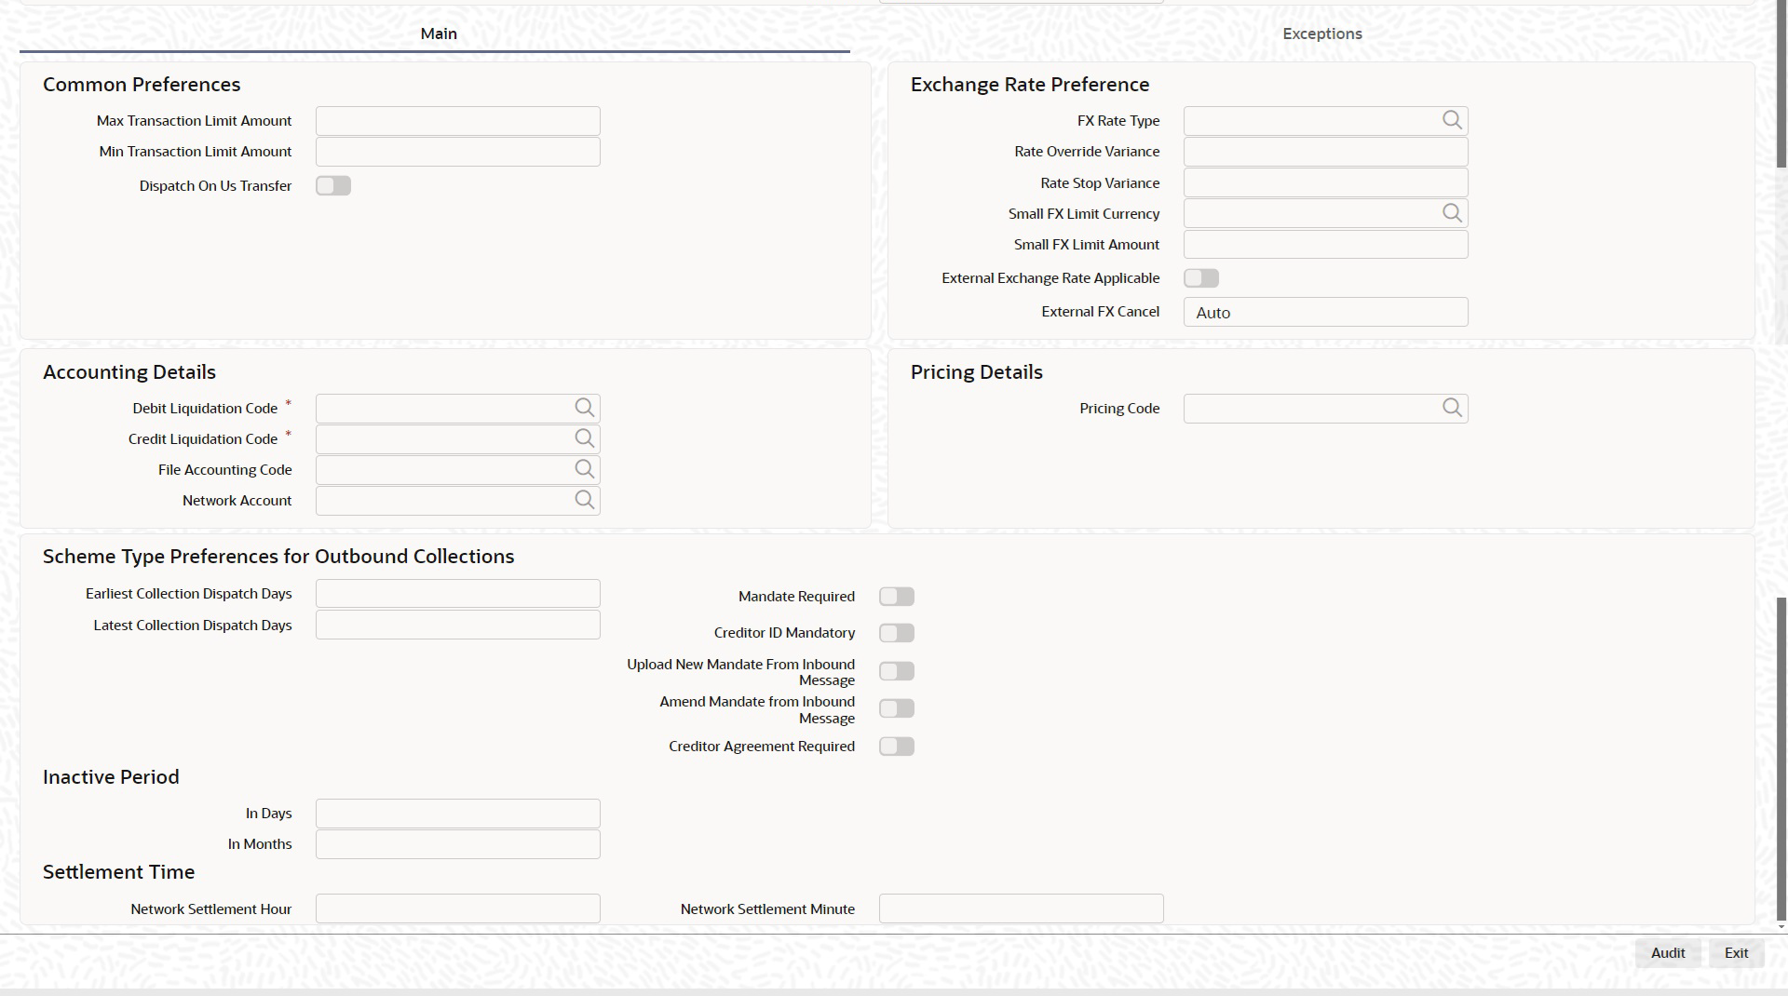The height and width of the screenshot is (996, 1788).
Task: Toggle Creditor ID Mandatory switch
Action: click(x=897, y=633)
